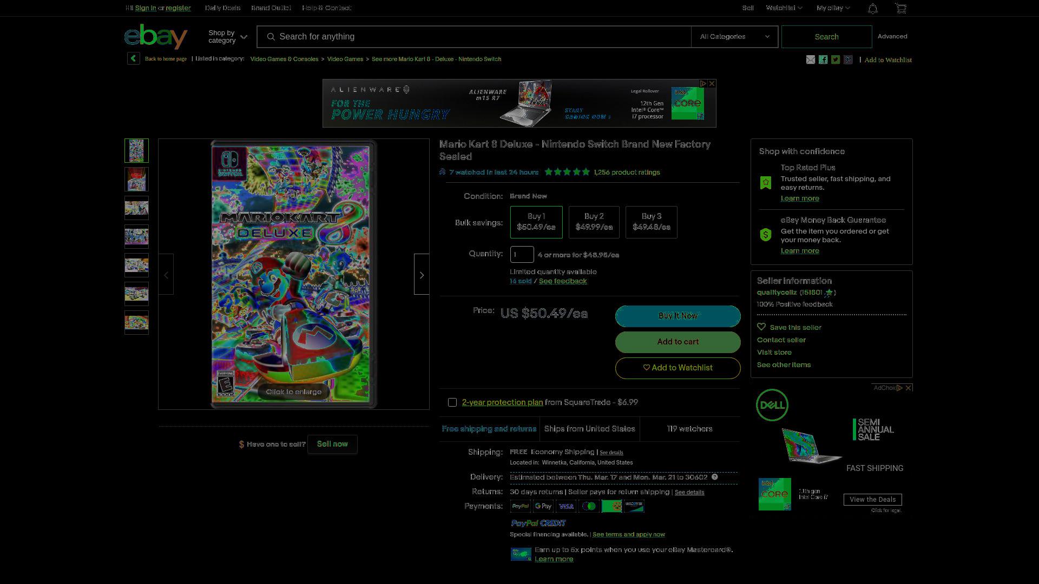Open Daily Deals menu item
The width and height of the screenshot is (1039, 584).
(222, 8)
